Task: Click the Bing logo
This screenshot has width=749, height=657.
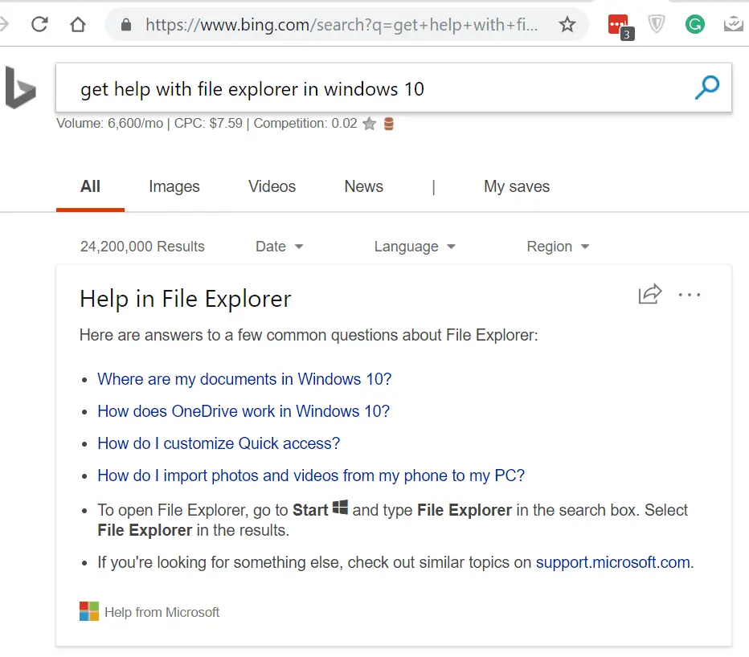Action: (20, 88)
